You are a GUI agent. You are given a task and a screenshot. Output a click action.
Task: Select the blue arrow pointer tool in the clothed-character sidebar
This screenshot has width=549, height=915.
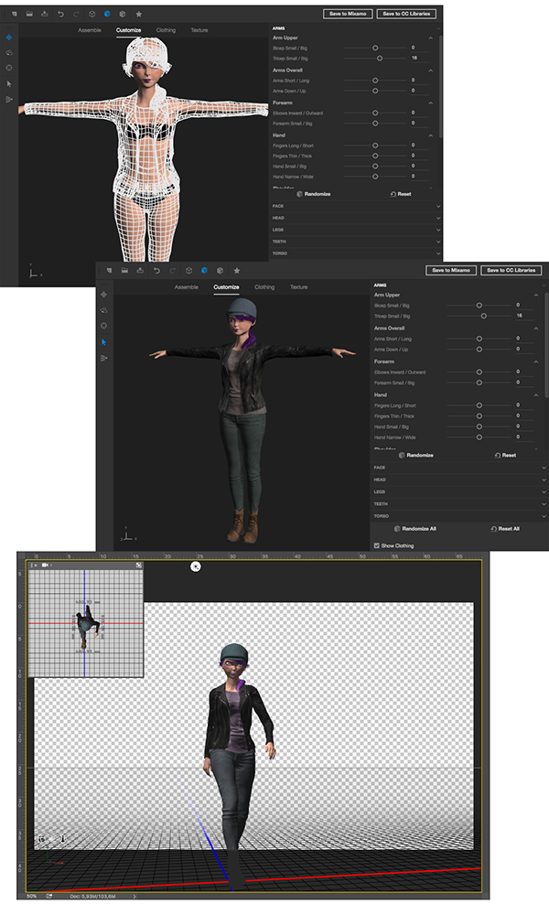point(103,342)
